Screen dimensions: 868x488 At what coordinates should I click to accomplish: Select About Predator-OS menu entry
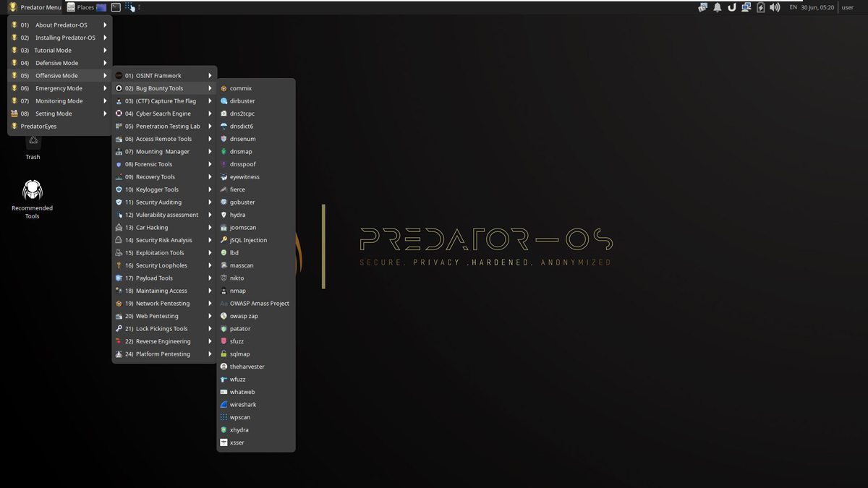pos(60,25)
